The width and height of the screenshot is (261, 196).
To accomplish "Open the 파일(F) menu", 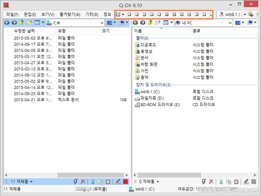I will pyautogui.click(x=12, y=14).
